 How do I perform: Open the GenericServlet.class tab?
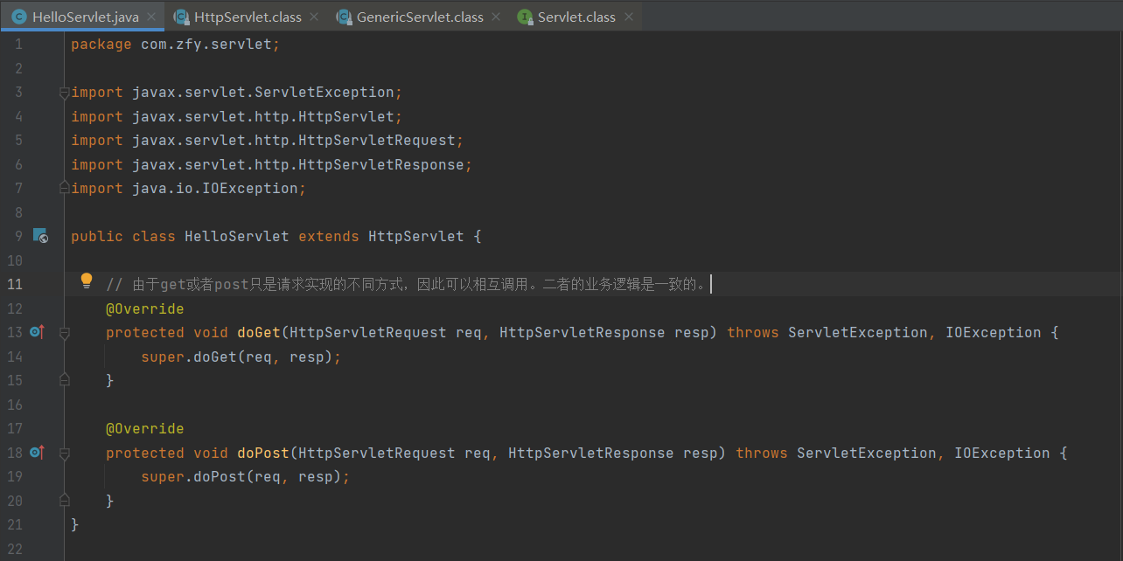(x=420, y=17)
